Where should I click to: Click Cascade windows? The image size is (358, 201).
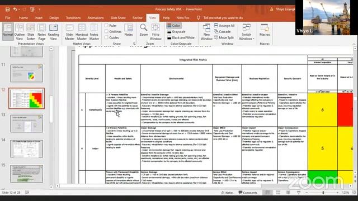tap(223, 32)
